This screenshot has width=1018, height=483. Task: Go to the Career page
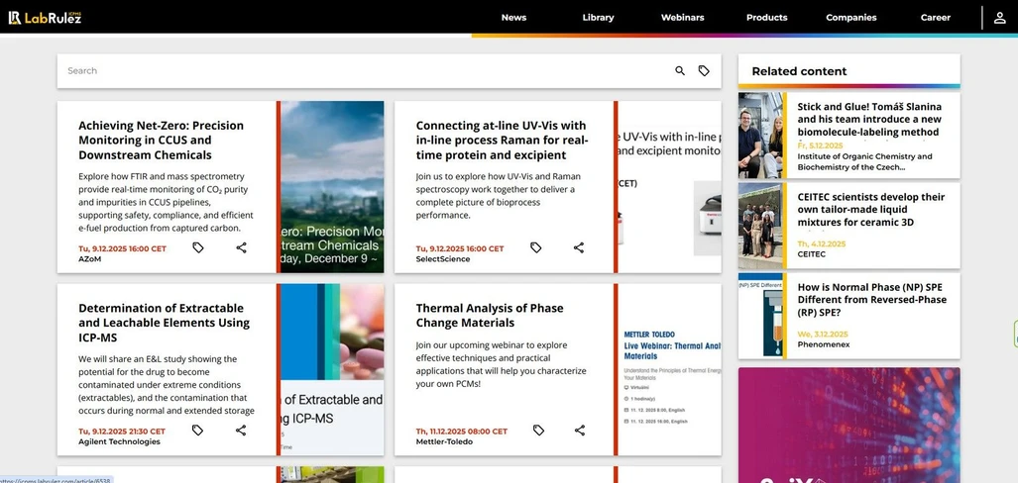coord(936,18)
